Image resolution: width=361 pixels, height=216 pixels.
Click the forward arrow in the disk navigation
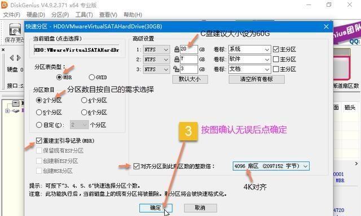click(x=19, y=58)
